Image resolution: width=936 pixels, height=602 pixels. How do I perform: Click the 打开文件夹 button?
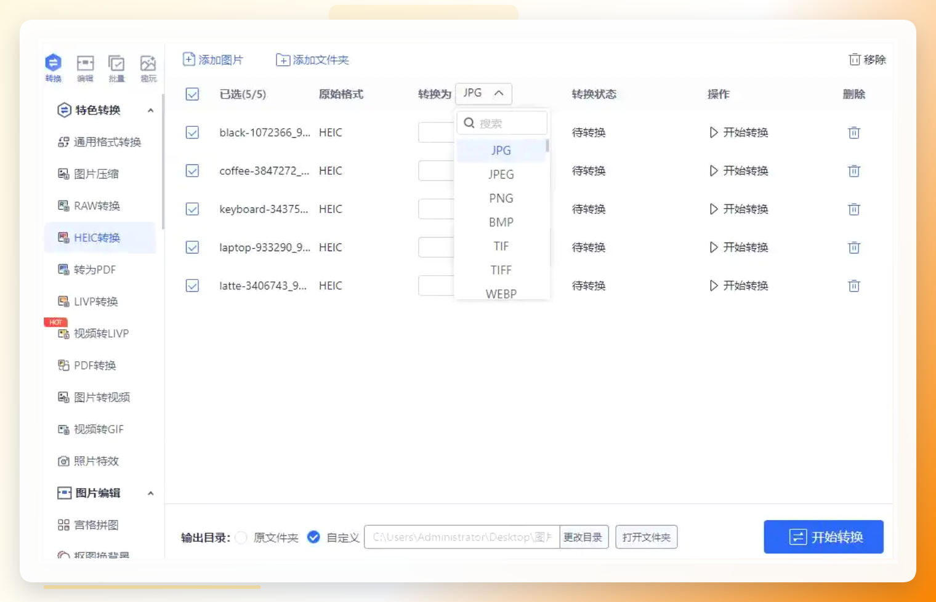[647, 537]
